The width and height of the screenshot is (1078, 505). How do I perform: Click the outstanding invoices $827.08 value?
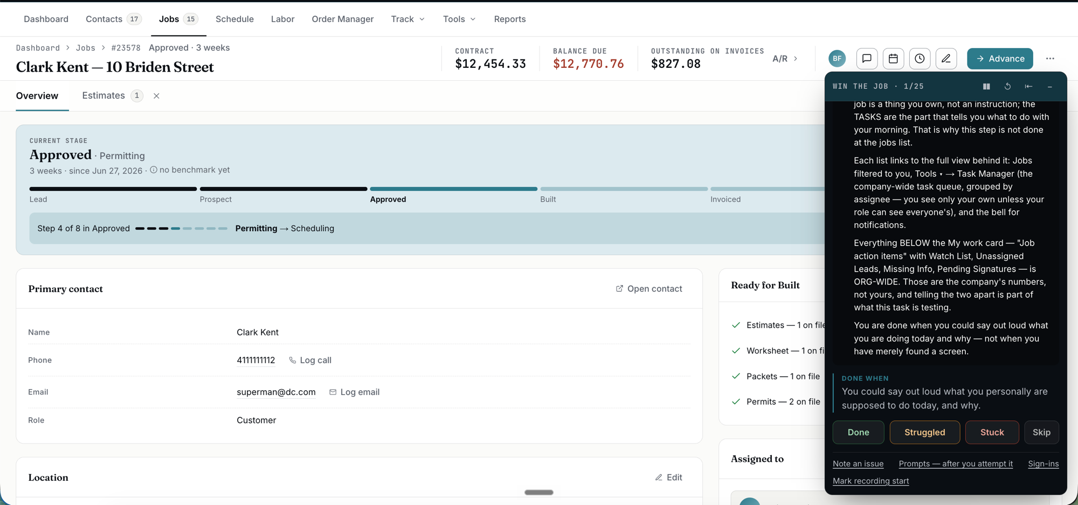(x=676, y=64)
